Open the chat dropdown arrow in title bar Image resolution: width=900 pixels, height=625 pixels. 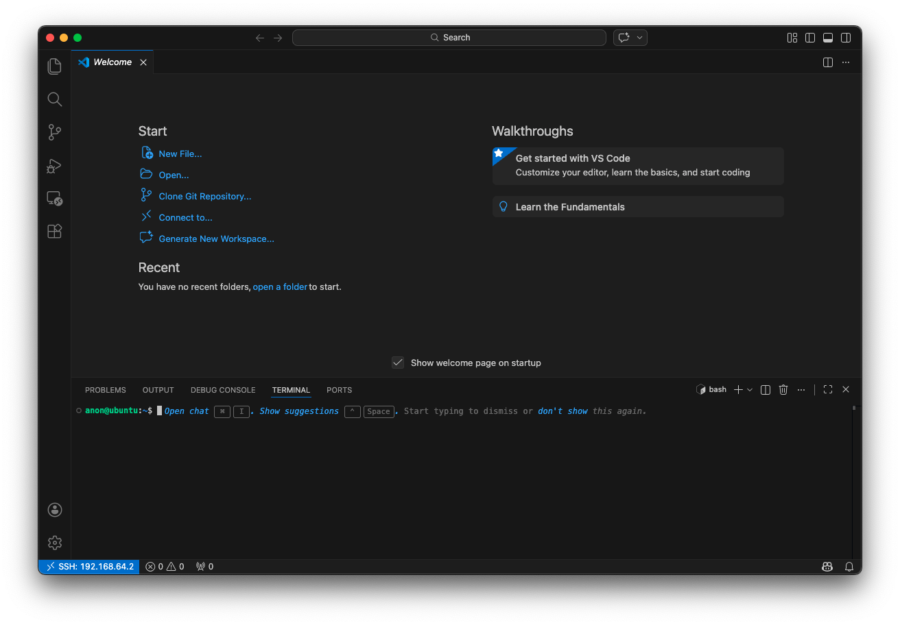[x=639, y=38]
